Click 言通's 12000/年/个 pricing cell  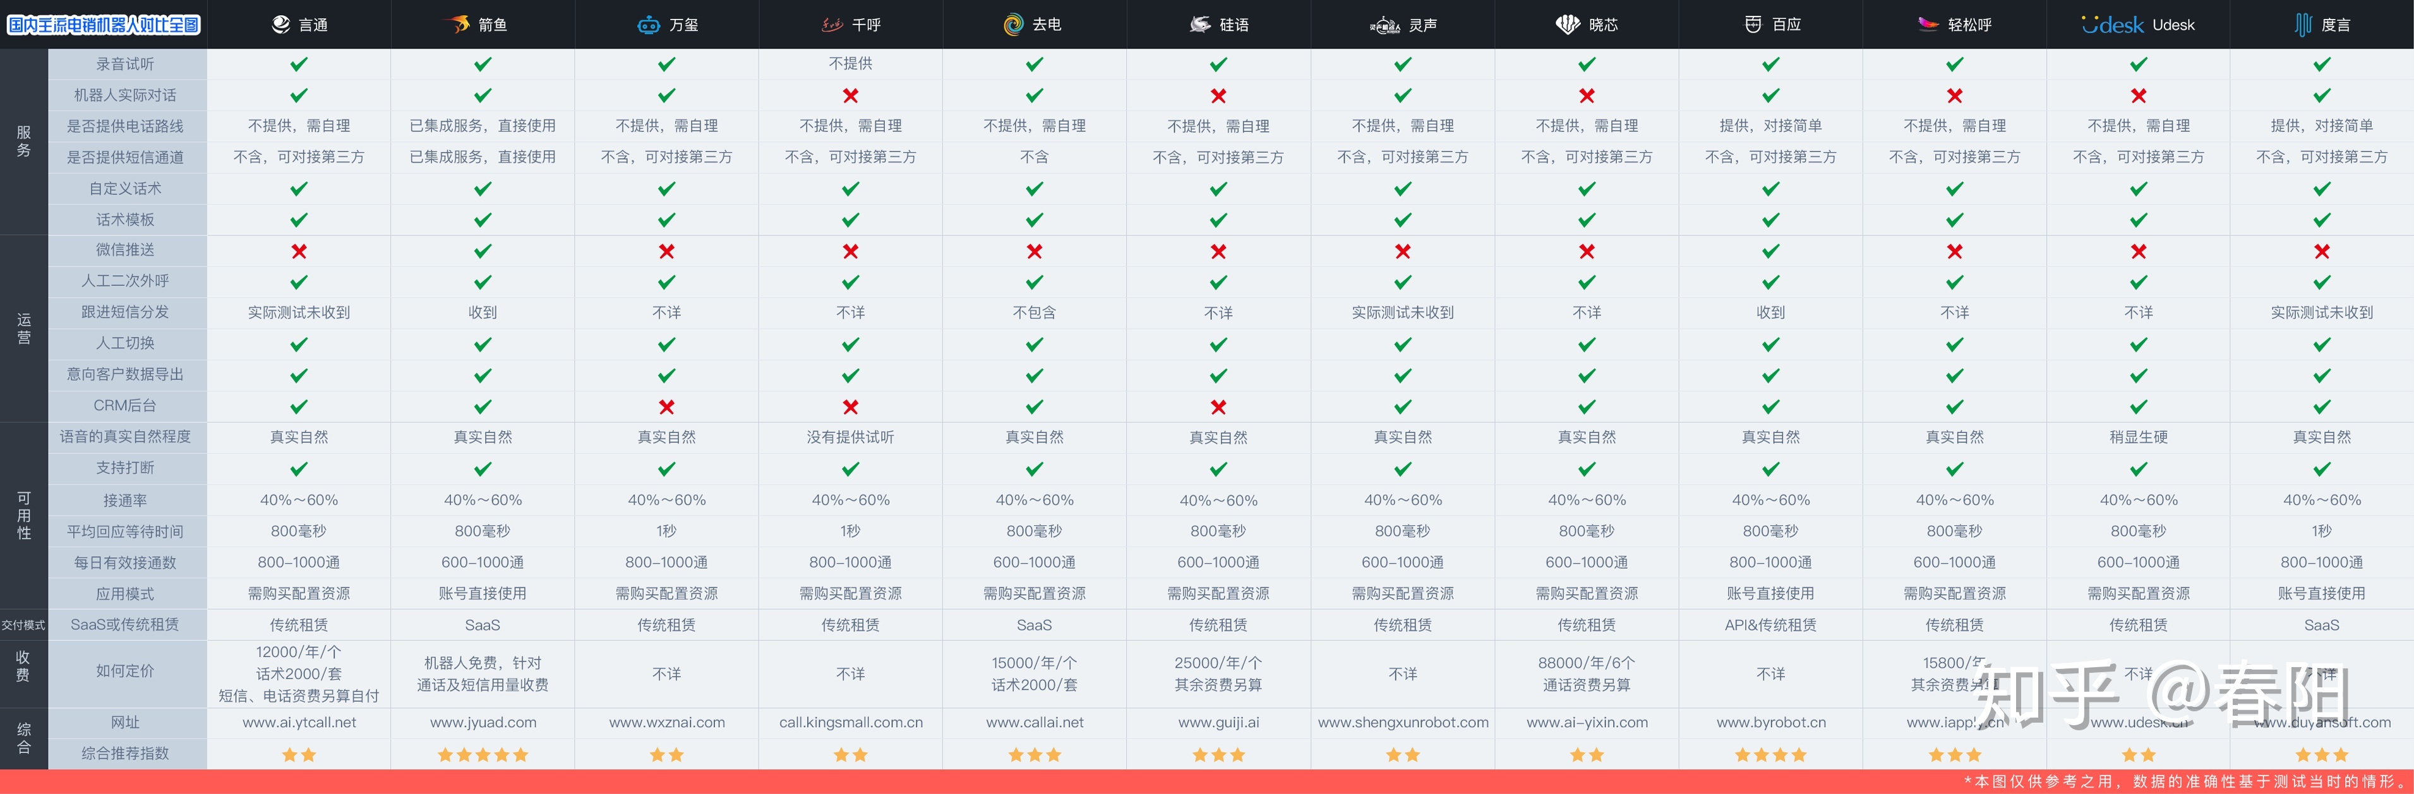click(299, 674)
